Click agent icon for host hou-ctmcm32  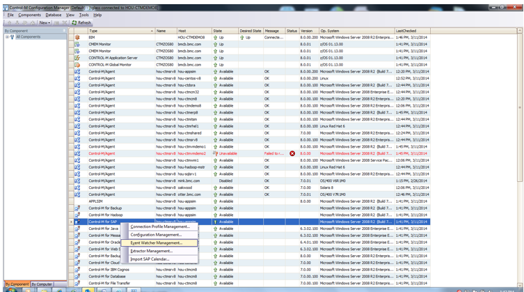click(77, 92)
